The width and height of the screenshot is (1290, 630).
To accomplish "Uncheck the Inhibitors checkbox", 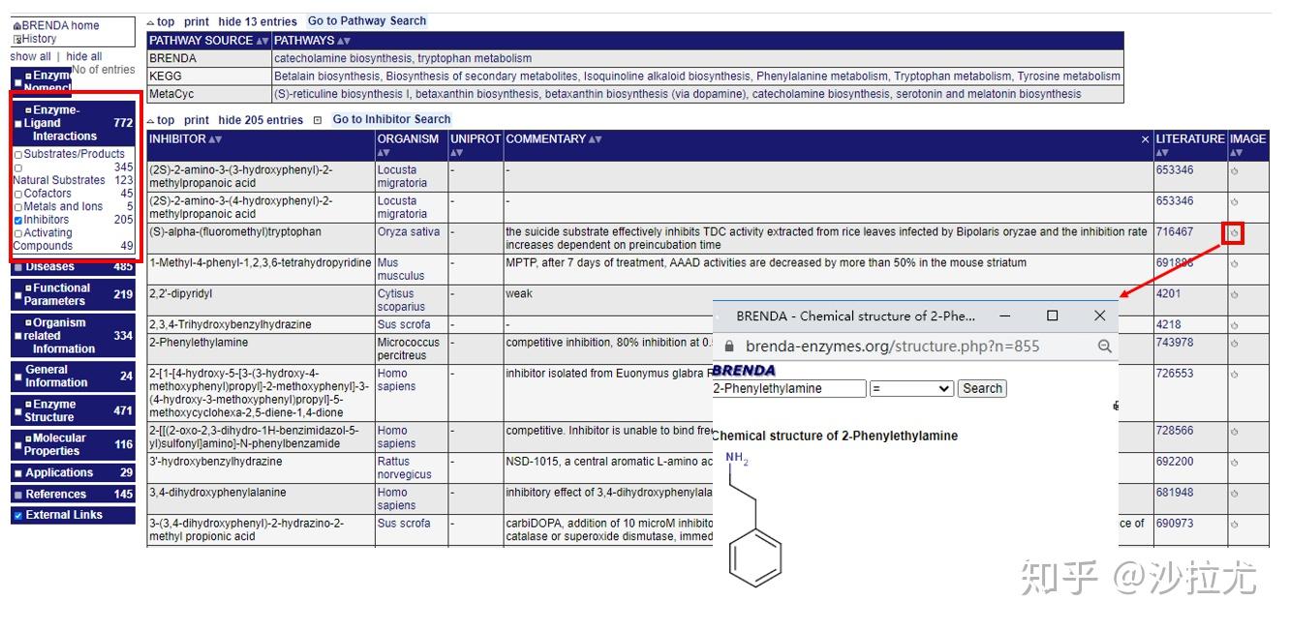I will (x=18, y=219).
